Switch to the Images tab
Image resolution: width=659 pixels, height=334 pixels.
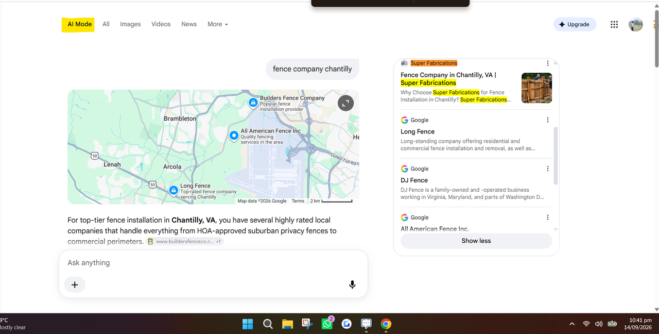[130, 24]
